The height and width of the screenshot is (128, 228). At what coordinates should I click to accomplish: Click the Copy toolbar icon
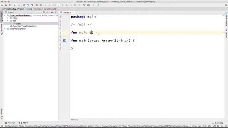28,5
